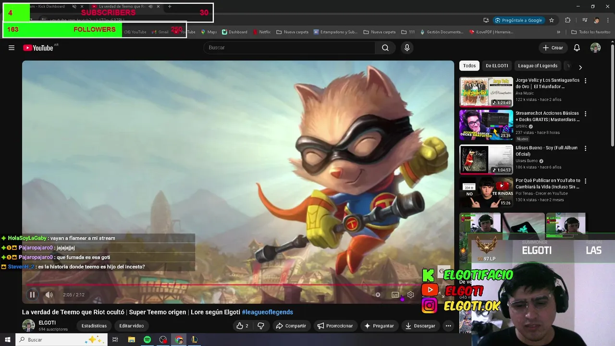
Task: Select the League of Legends filter chip
Action: (538, 66)
